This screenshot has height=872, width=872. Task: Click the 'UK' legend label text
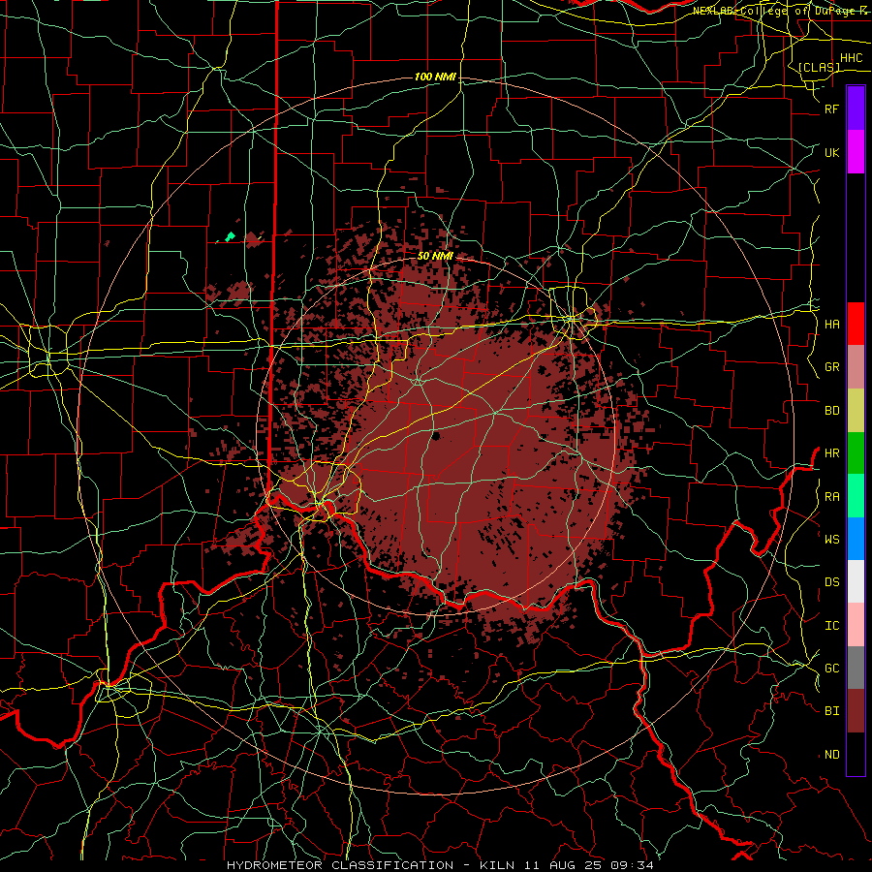(831, 152)
